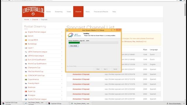Image resolution: width=187 pixels, height=105 pixels.
Task: Click the installer title bar icon
Action: click(x=67, y=30)
